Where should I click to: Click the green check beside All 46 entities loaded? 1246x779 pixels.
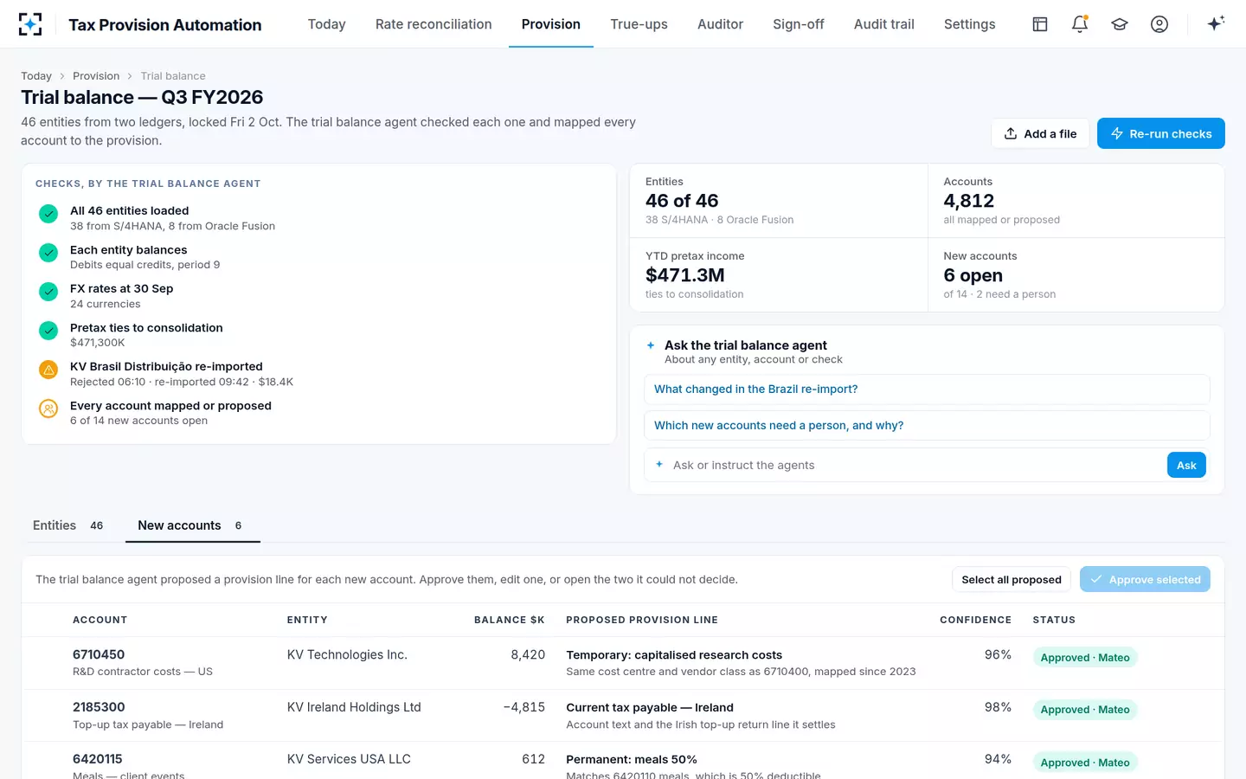coord(48,214)
